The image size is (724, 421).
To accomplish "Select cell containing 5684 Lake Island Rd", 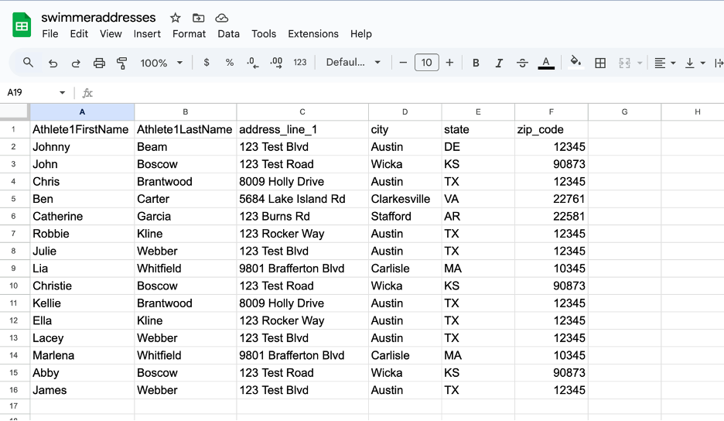I will [x=302, y=199].
